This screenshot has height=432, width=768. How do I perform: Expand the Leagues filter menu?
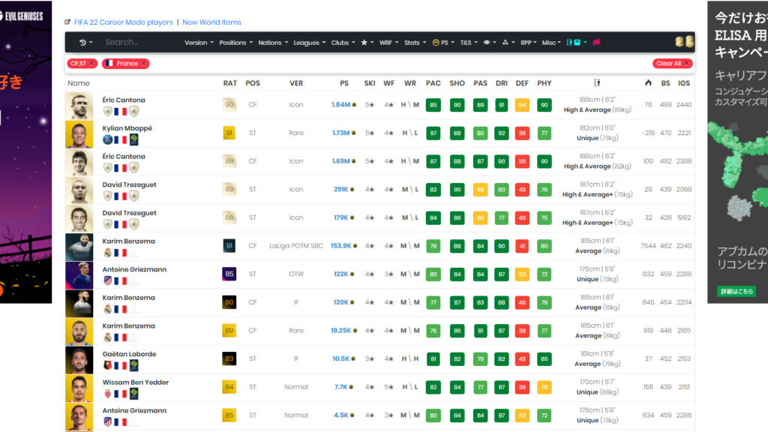click(310, 43)
